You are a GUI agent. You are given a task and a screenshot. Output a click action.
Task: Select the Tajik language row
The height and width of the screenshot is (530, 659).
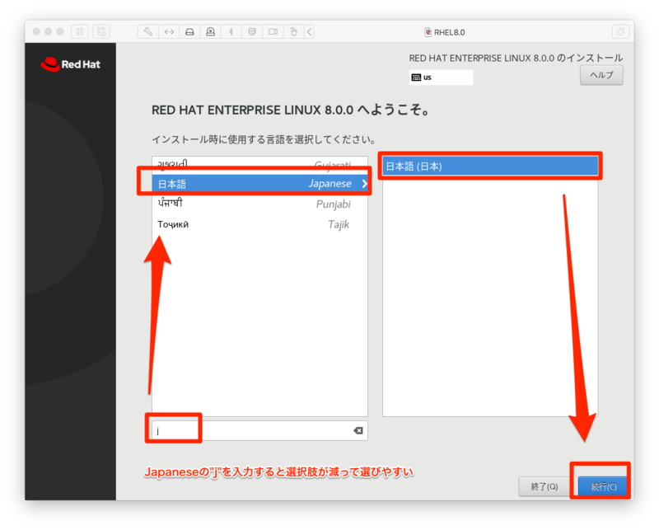pos(259,224)
